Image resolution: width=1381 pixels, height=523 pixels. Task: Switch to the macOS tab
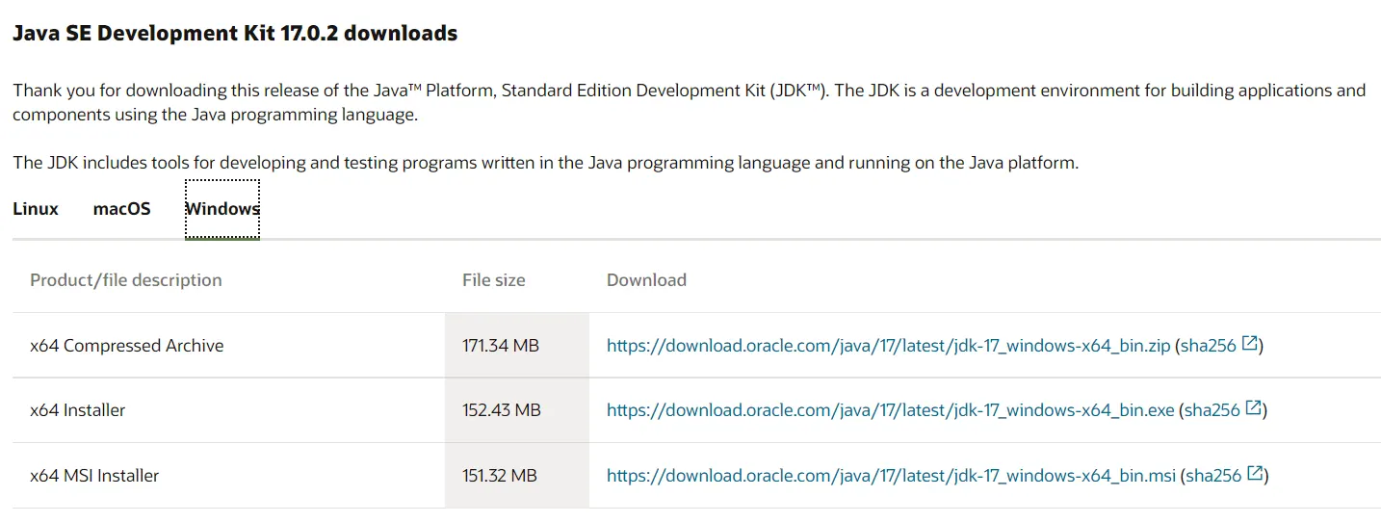122,209
